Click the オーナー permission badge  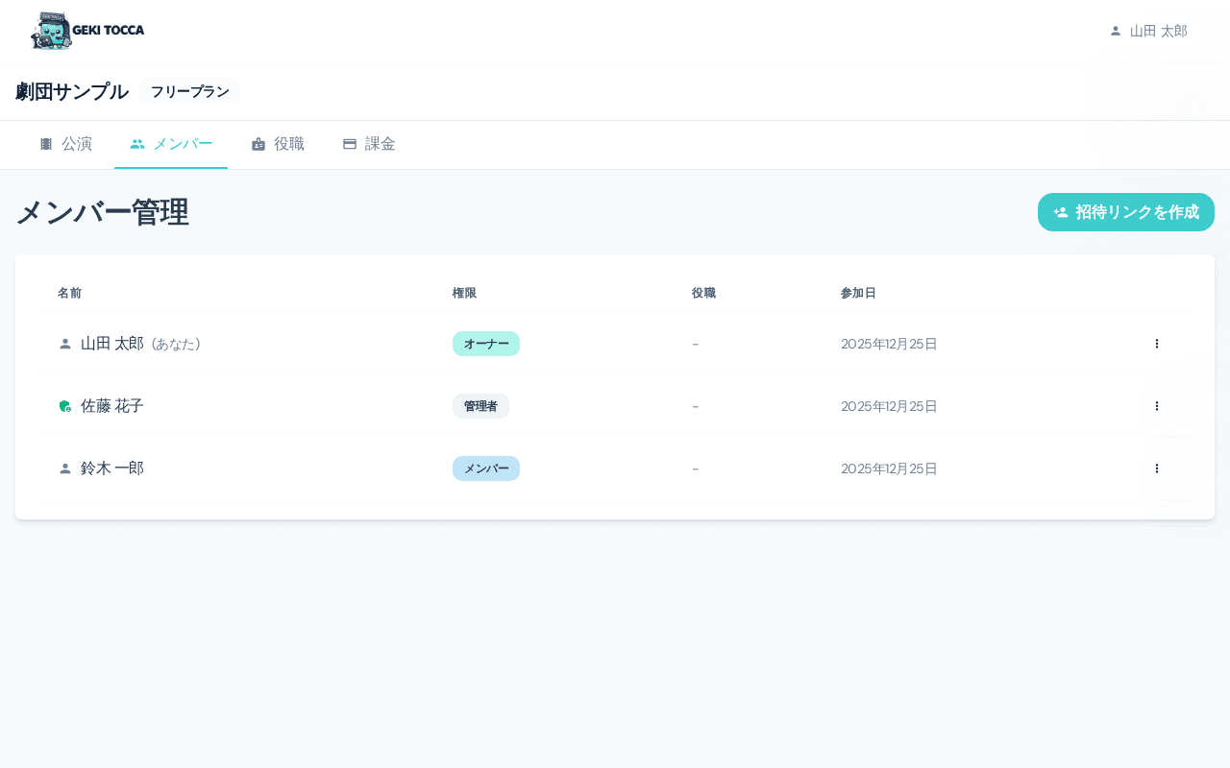pos(486,344)
